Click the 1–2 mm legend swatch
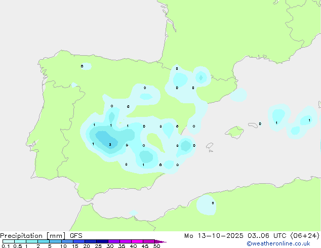This screenshot has width=321, height=248. [32, 241]
